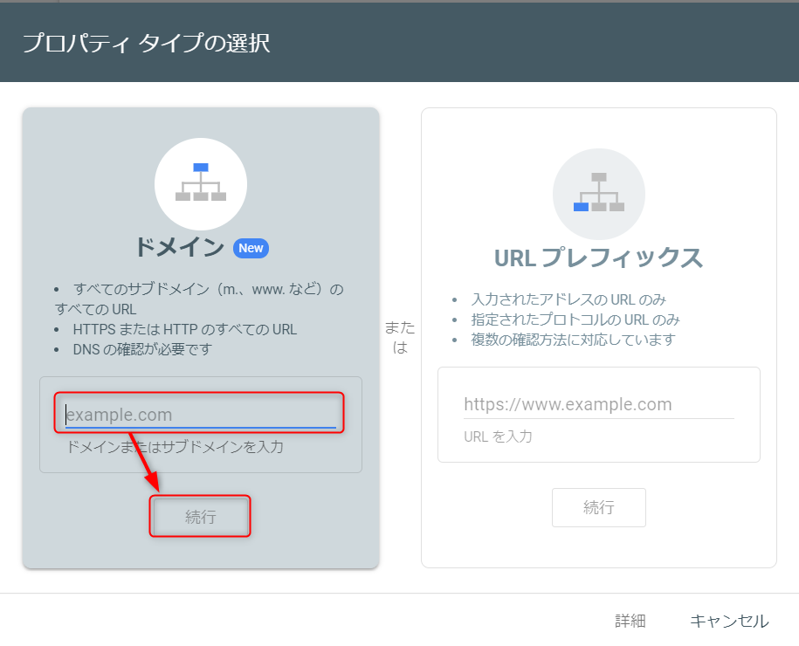This screenshot has height=646, width=799.
Task: Click キャンセル to dismiss the dialog
Action: [729, 621]
